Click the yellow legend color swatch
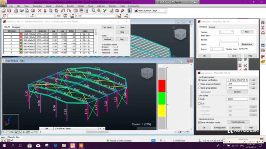The image size is (266, 149). [162, 111]
